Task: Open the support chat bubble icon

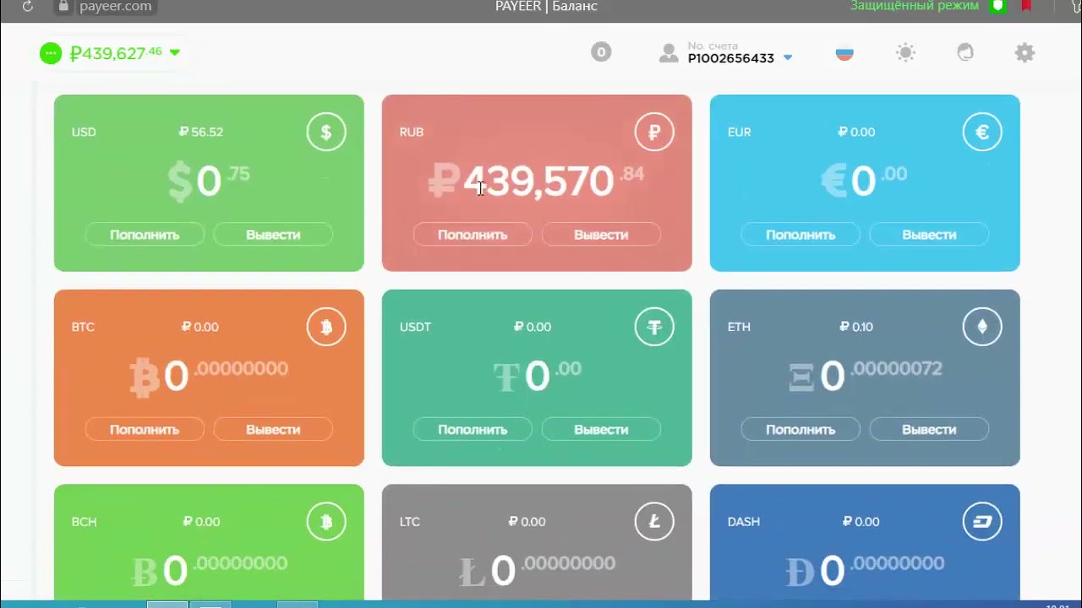Action: point(965,52)
